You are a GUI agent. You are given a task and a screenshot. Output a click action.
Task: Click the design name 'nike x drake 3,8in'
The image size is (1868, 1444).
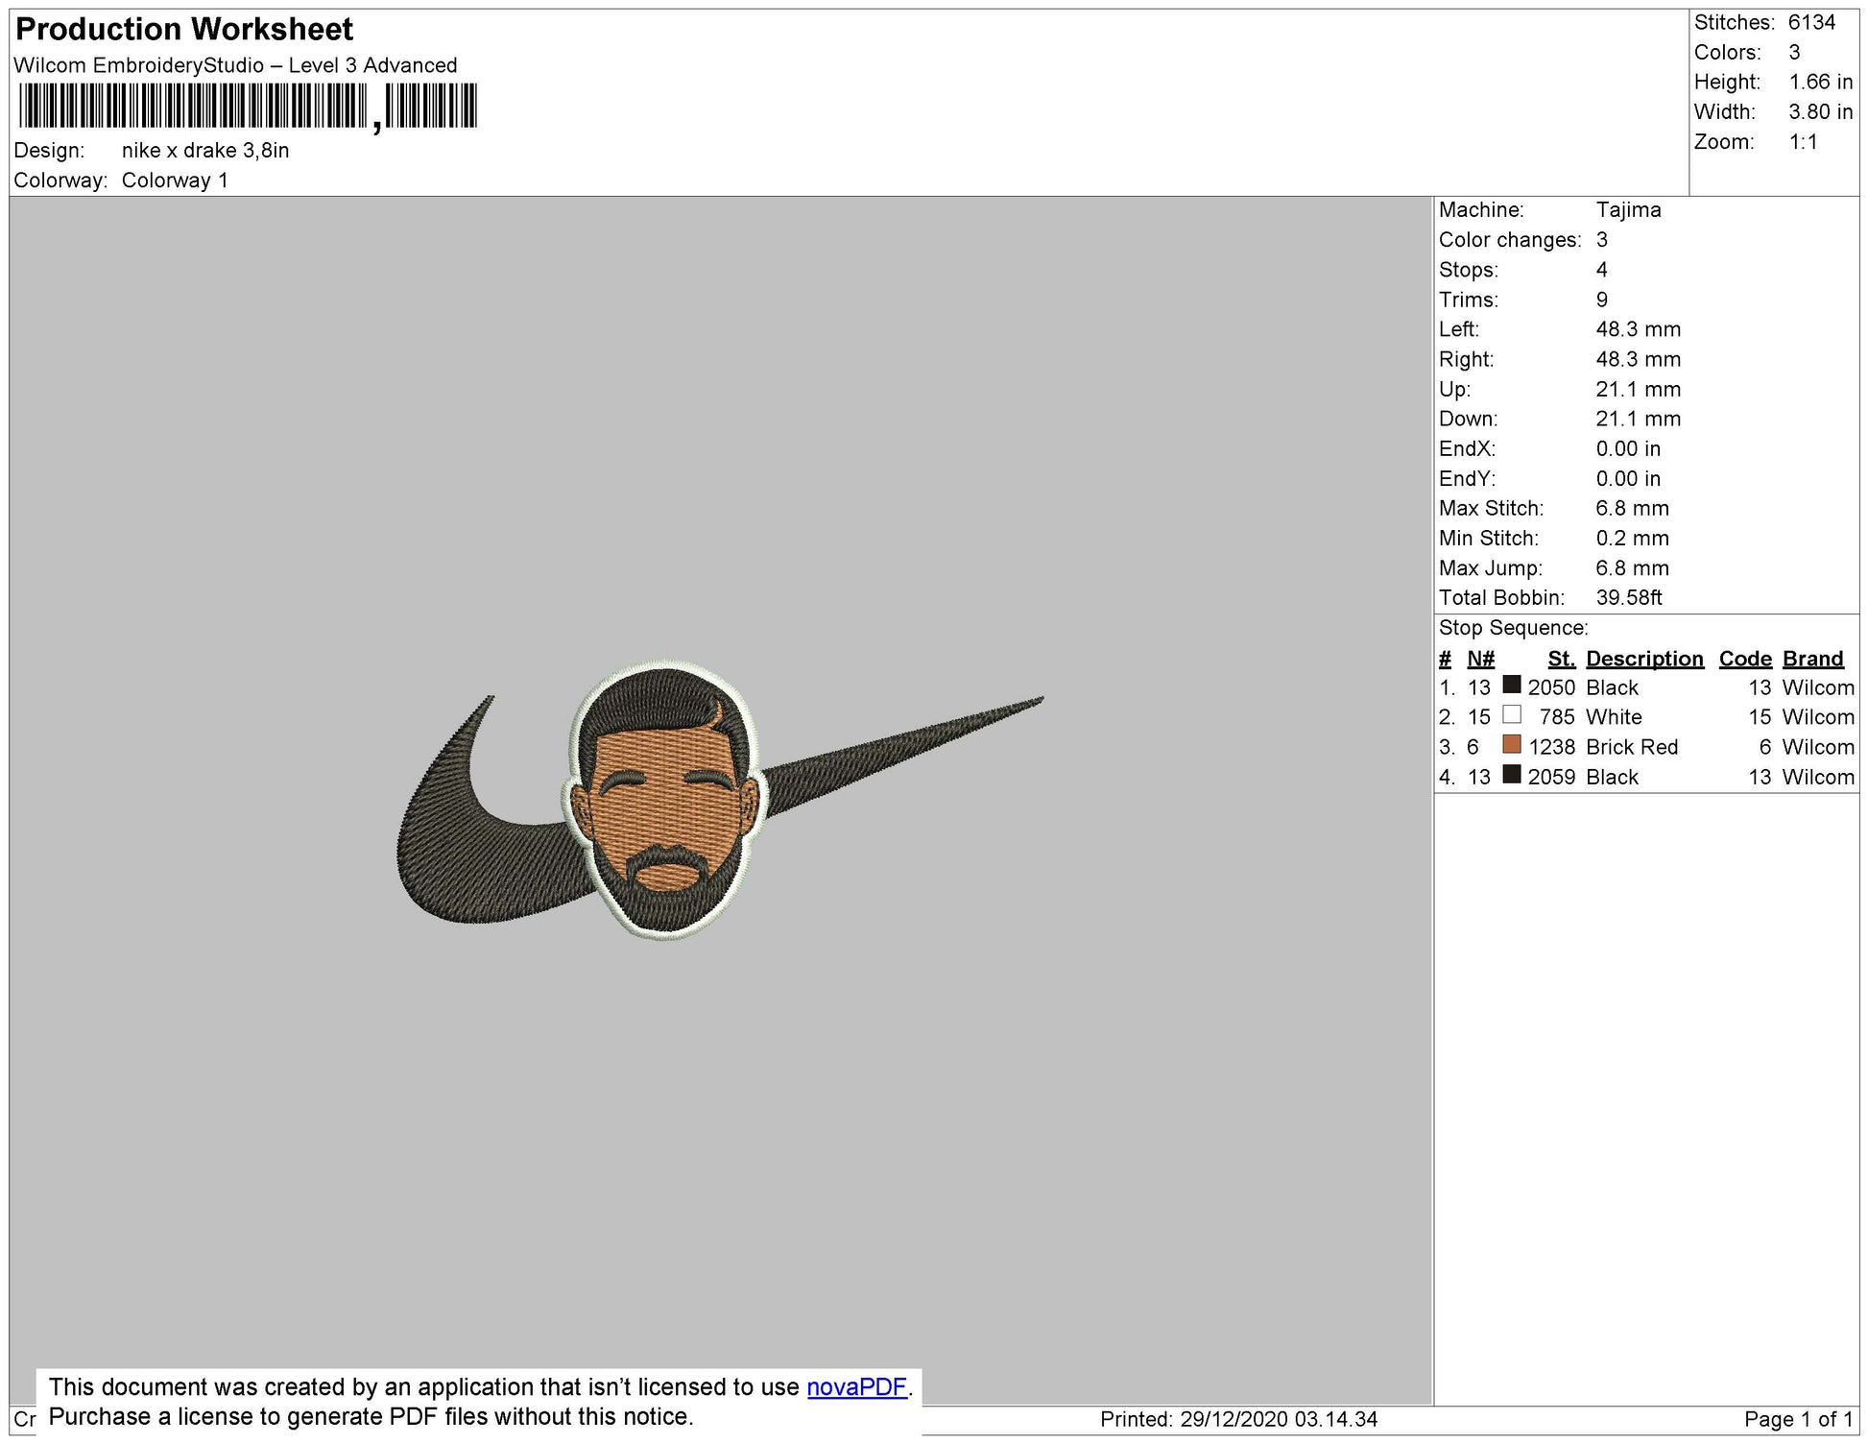pos(204,151)
